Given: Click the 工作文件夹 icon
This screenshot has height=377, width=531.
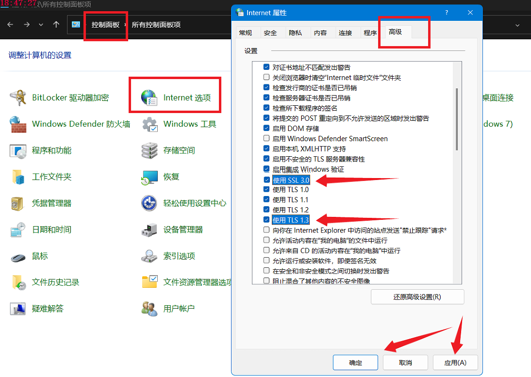Looking at the screenshot, I should point(18,177).
